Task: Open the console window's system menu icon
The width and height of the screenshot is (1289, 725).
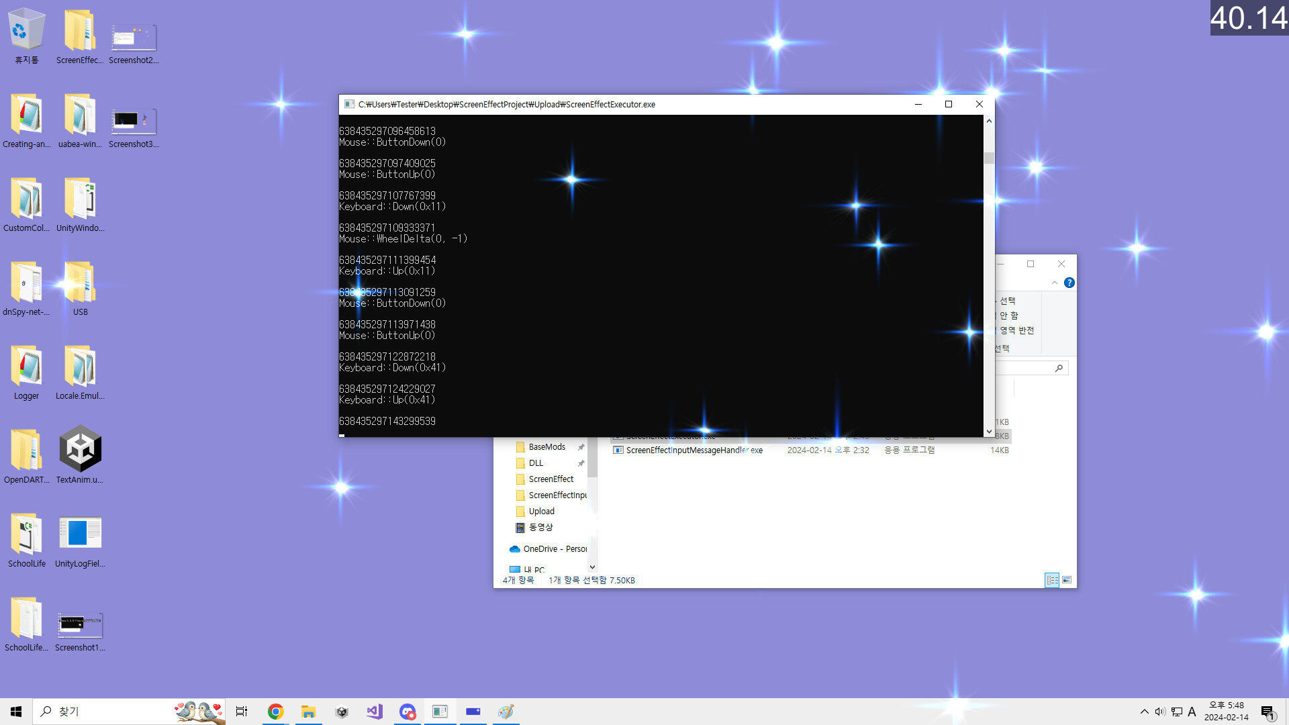Action: (x=348, y=104)
